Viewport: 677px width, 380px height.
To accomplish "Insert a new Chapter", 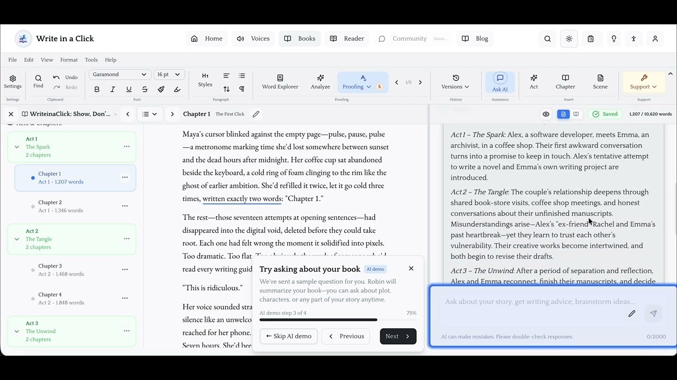I will click(565, 82).
